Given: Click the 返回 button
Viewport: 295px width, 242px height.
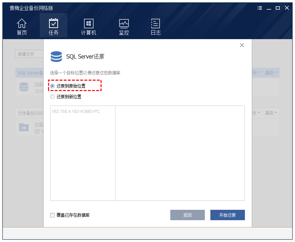Looking at the screenshot, I should pos(187,215).
